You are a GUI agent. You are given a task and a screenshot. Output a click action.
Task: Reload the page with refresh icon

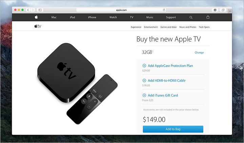point(164,10)
